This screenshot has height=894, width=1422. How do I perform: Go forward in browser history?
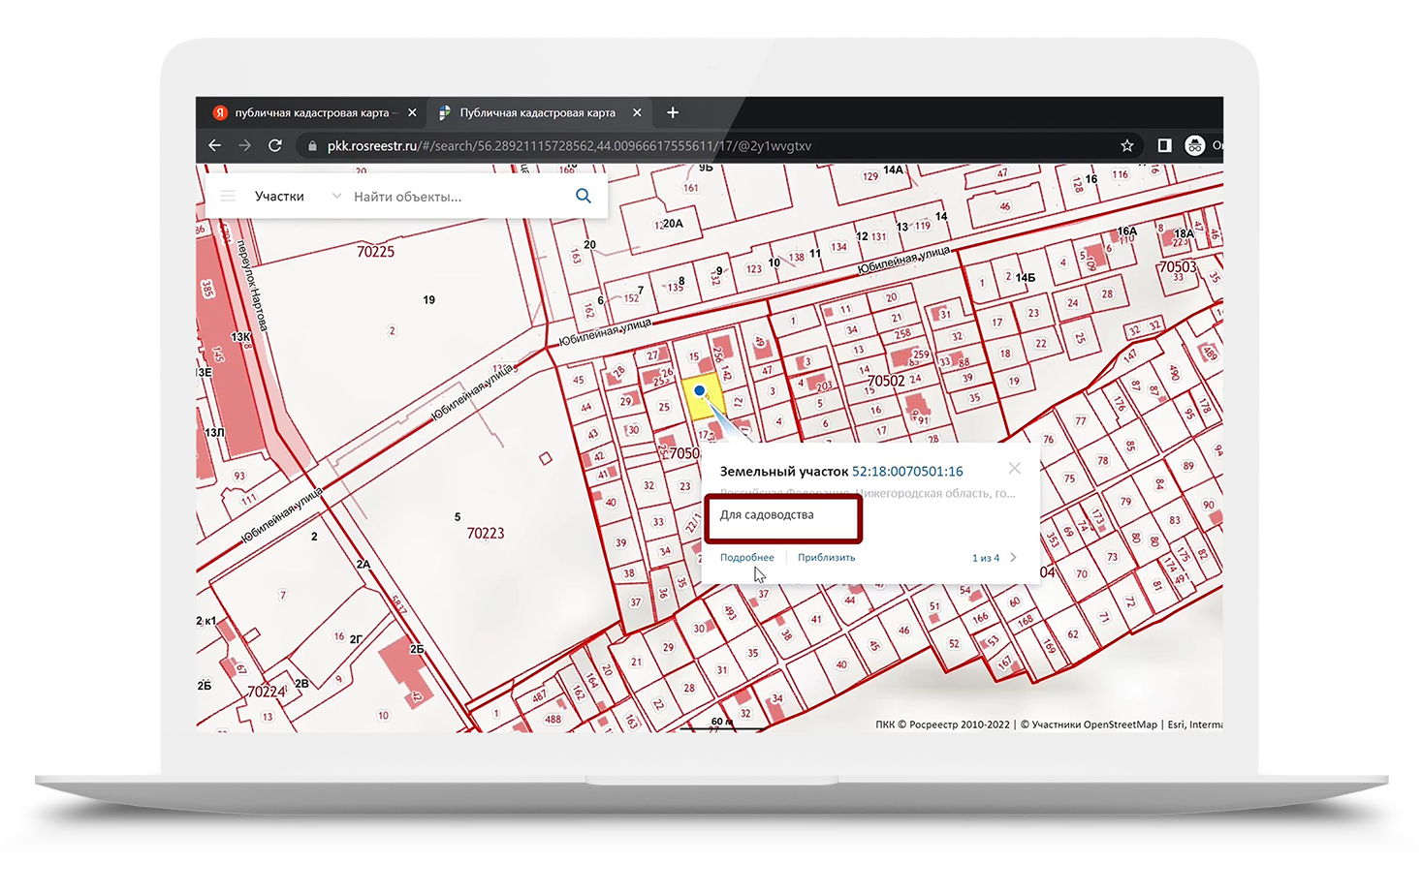click(245, 145)
